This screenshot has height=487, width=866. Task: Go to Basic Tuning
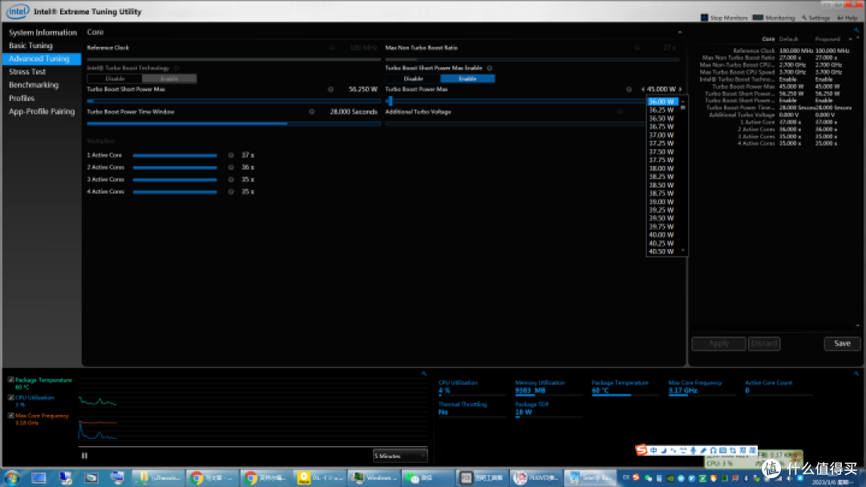pos(30,46)
